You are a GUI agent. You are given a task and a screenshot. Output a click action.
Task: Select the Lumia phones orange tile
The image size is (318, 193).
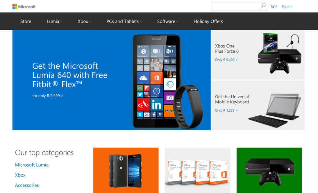[x=126, y=170]
